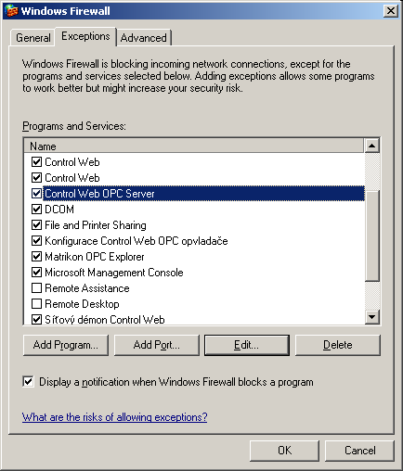
Task: Click the Name column header
Action: 194,146
